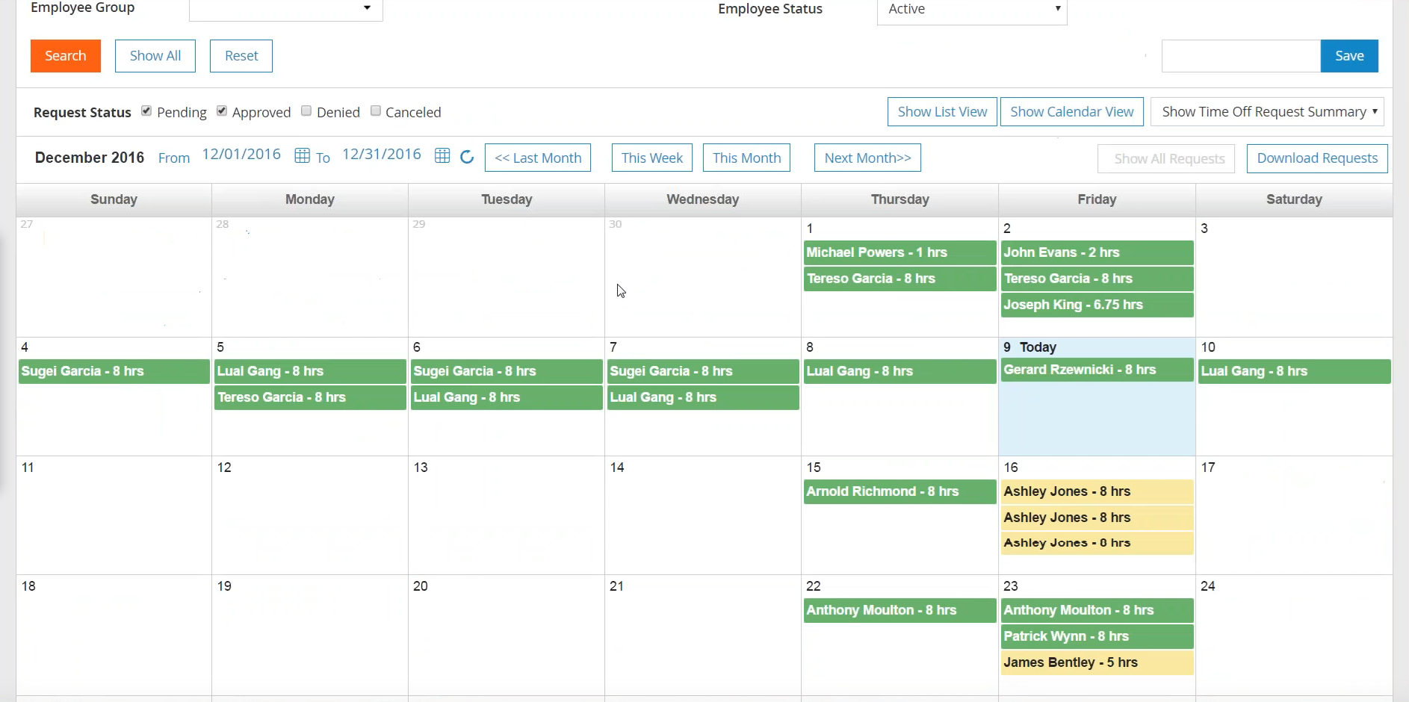Open the To date calendar picker icon
Screen dimensions: 1409x702
442,155
